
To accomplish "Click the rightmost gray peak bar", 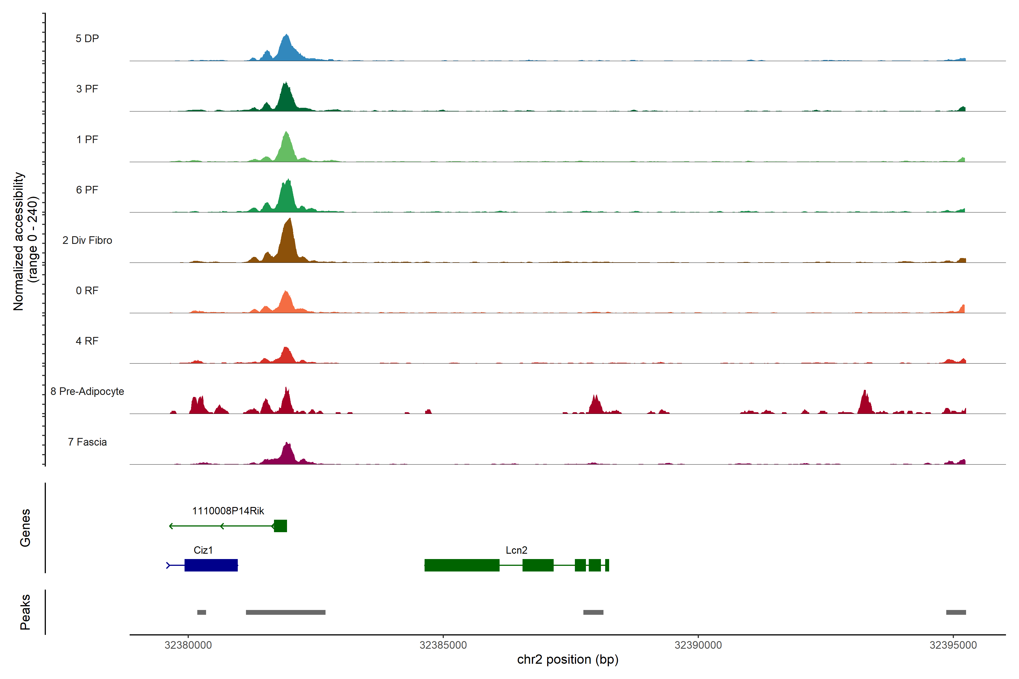I will pos(956,612).
